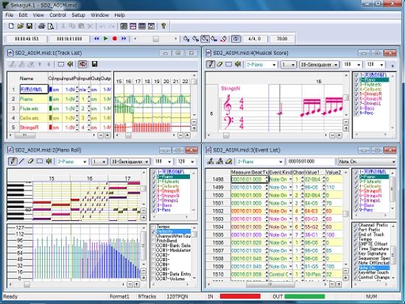Select the eraser tool in Piano Roll toolbar
This screenshot has height=304, width=405.
pyautogui.click(x=30, y=161)
